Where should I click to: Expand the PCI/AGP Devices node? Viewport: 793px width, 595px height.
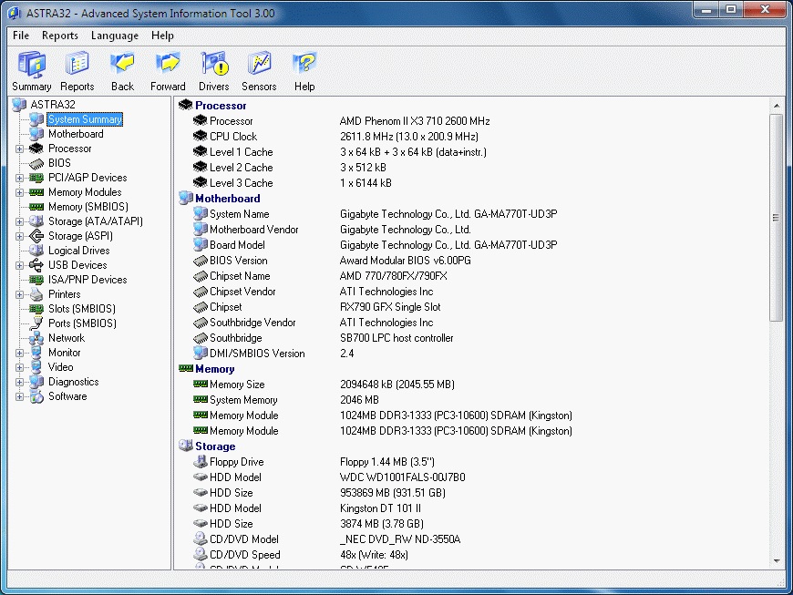click(19, 178)
